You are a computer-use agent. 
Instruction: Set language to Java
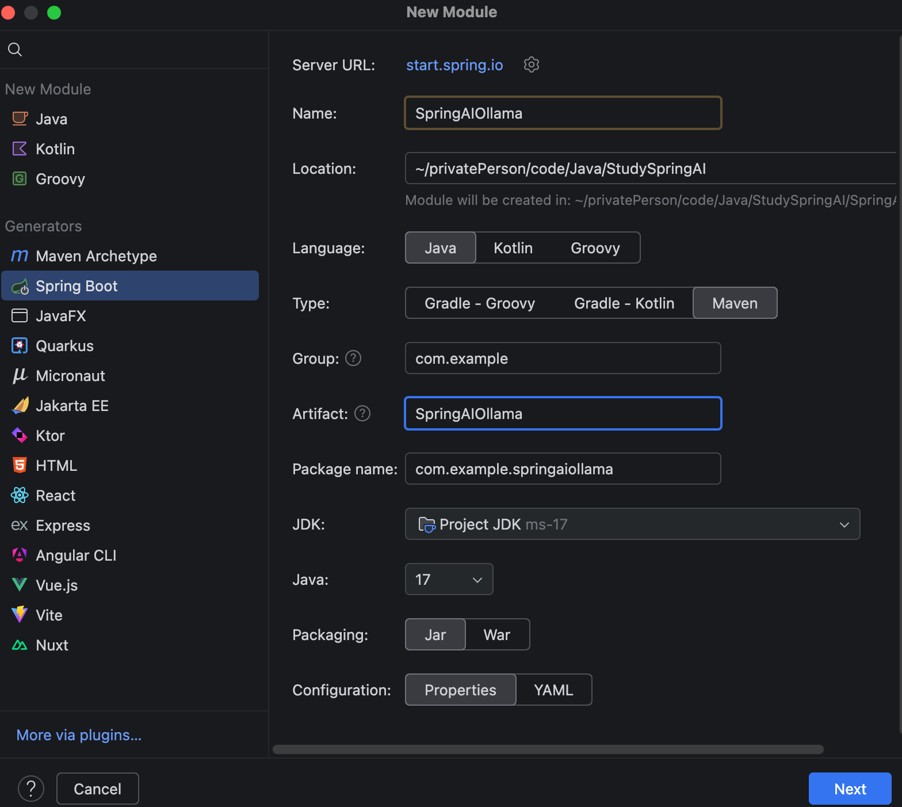pyautogui.click(x=441, y=248)
